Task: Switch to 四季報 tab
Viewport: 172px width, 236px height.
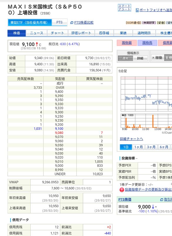Action: coord(104,33)
